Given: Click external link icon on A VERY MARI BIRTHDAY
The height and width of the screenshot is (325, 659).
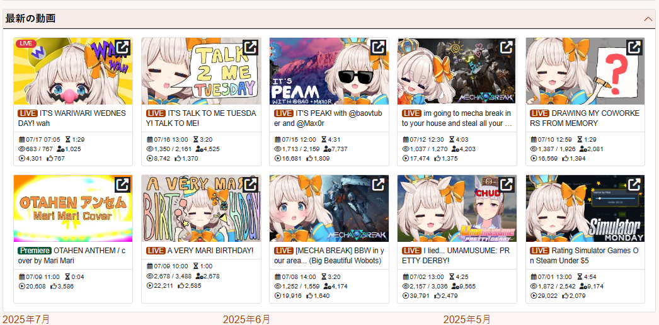Looking at the screenshot, I should click(251, 185).
